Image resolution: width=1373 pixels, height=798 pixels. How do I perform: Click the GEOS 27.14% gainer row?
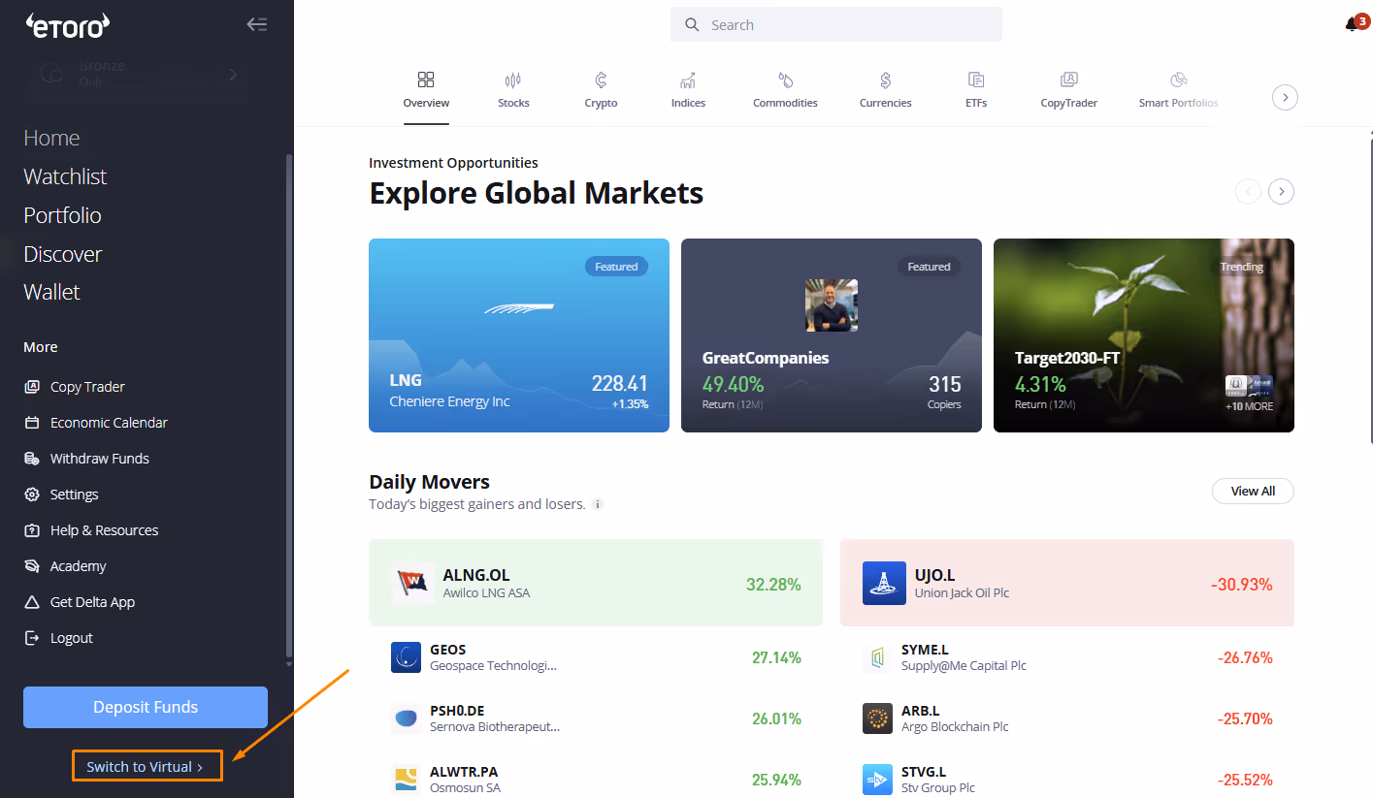click(x=596, y=657)
